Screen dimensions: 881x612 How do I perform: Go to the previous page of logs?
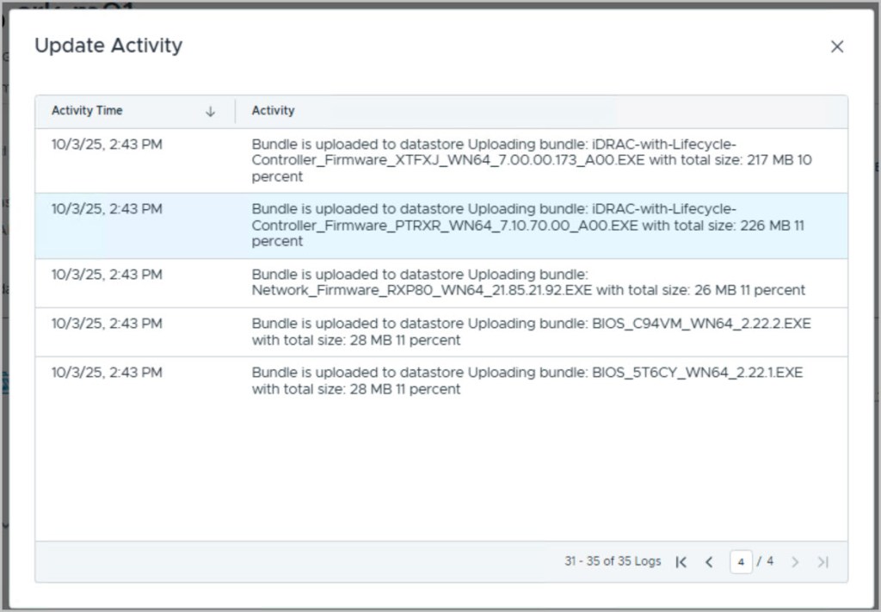709,562
